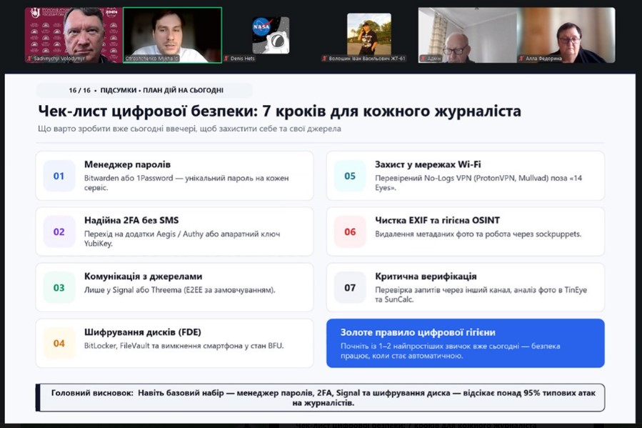The width and height of the screenshot is (642, 428).
Task: Click the text about sockpuppets
Action: 478,234
